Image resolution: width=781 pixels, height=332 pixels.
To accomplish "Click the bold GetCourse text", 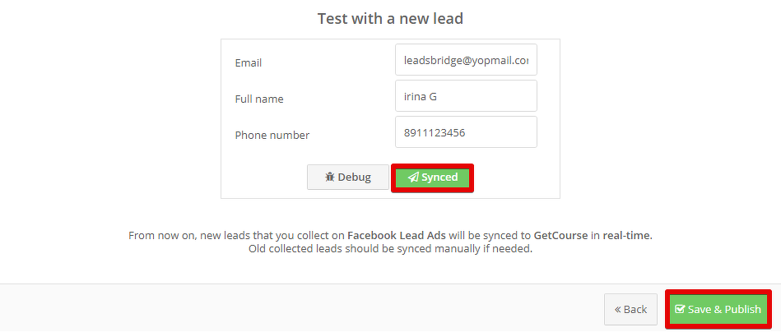I will click(560, 236).
